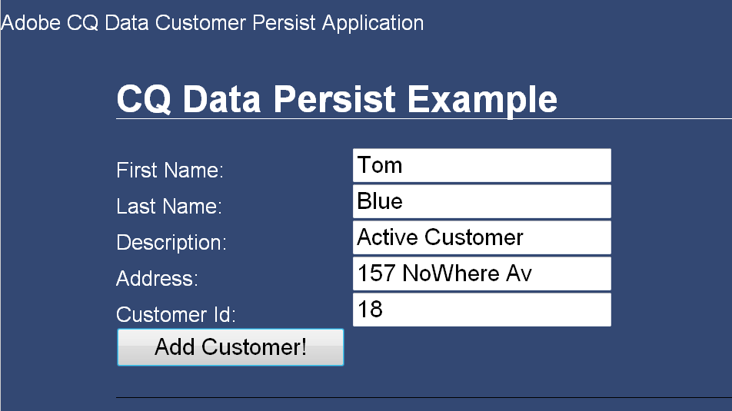
Task: Click the Customer Id field showing 18
Action: click(x=481, y=310)
